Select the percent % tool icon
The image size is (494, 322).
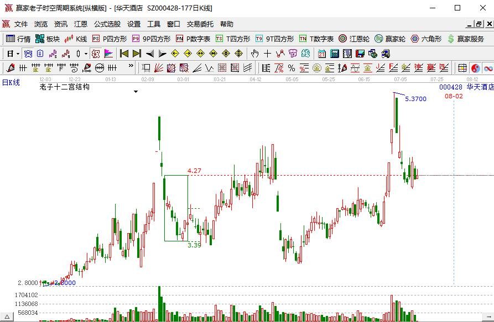[292, 68]
